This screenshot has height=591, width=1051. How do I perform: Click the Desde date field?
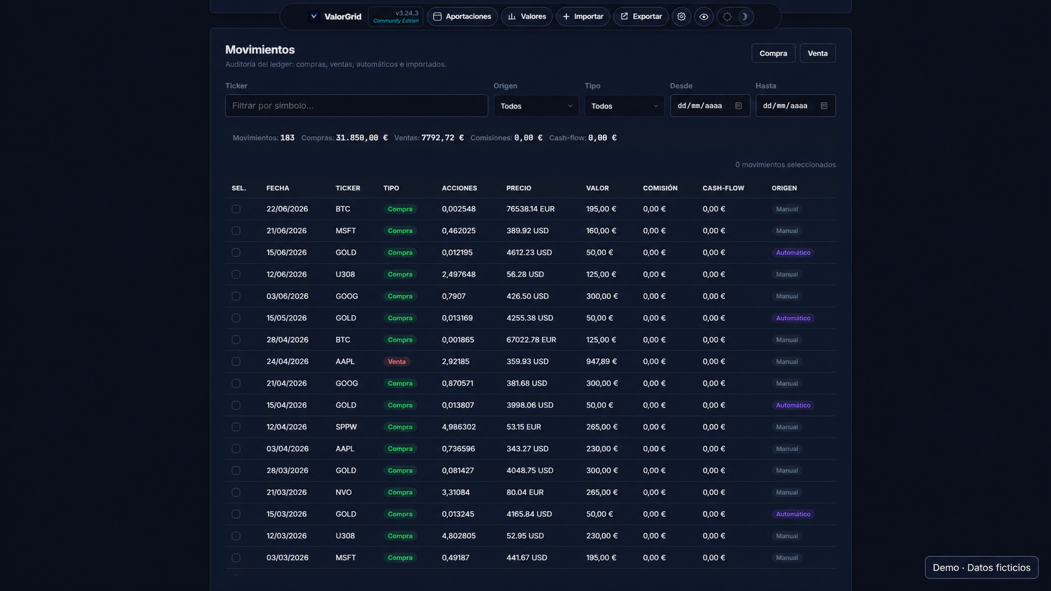coord(710,106)
